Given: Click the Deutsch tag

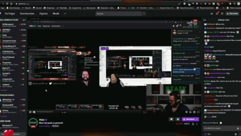Looking at the screenshot, I should click(x=55, y=126).
